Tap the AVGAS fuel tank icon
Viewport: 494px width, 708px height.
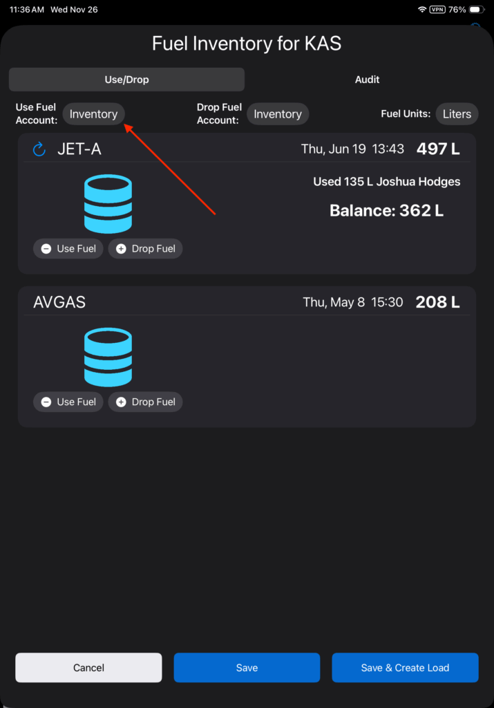click(108, 357)
